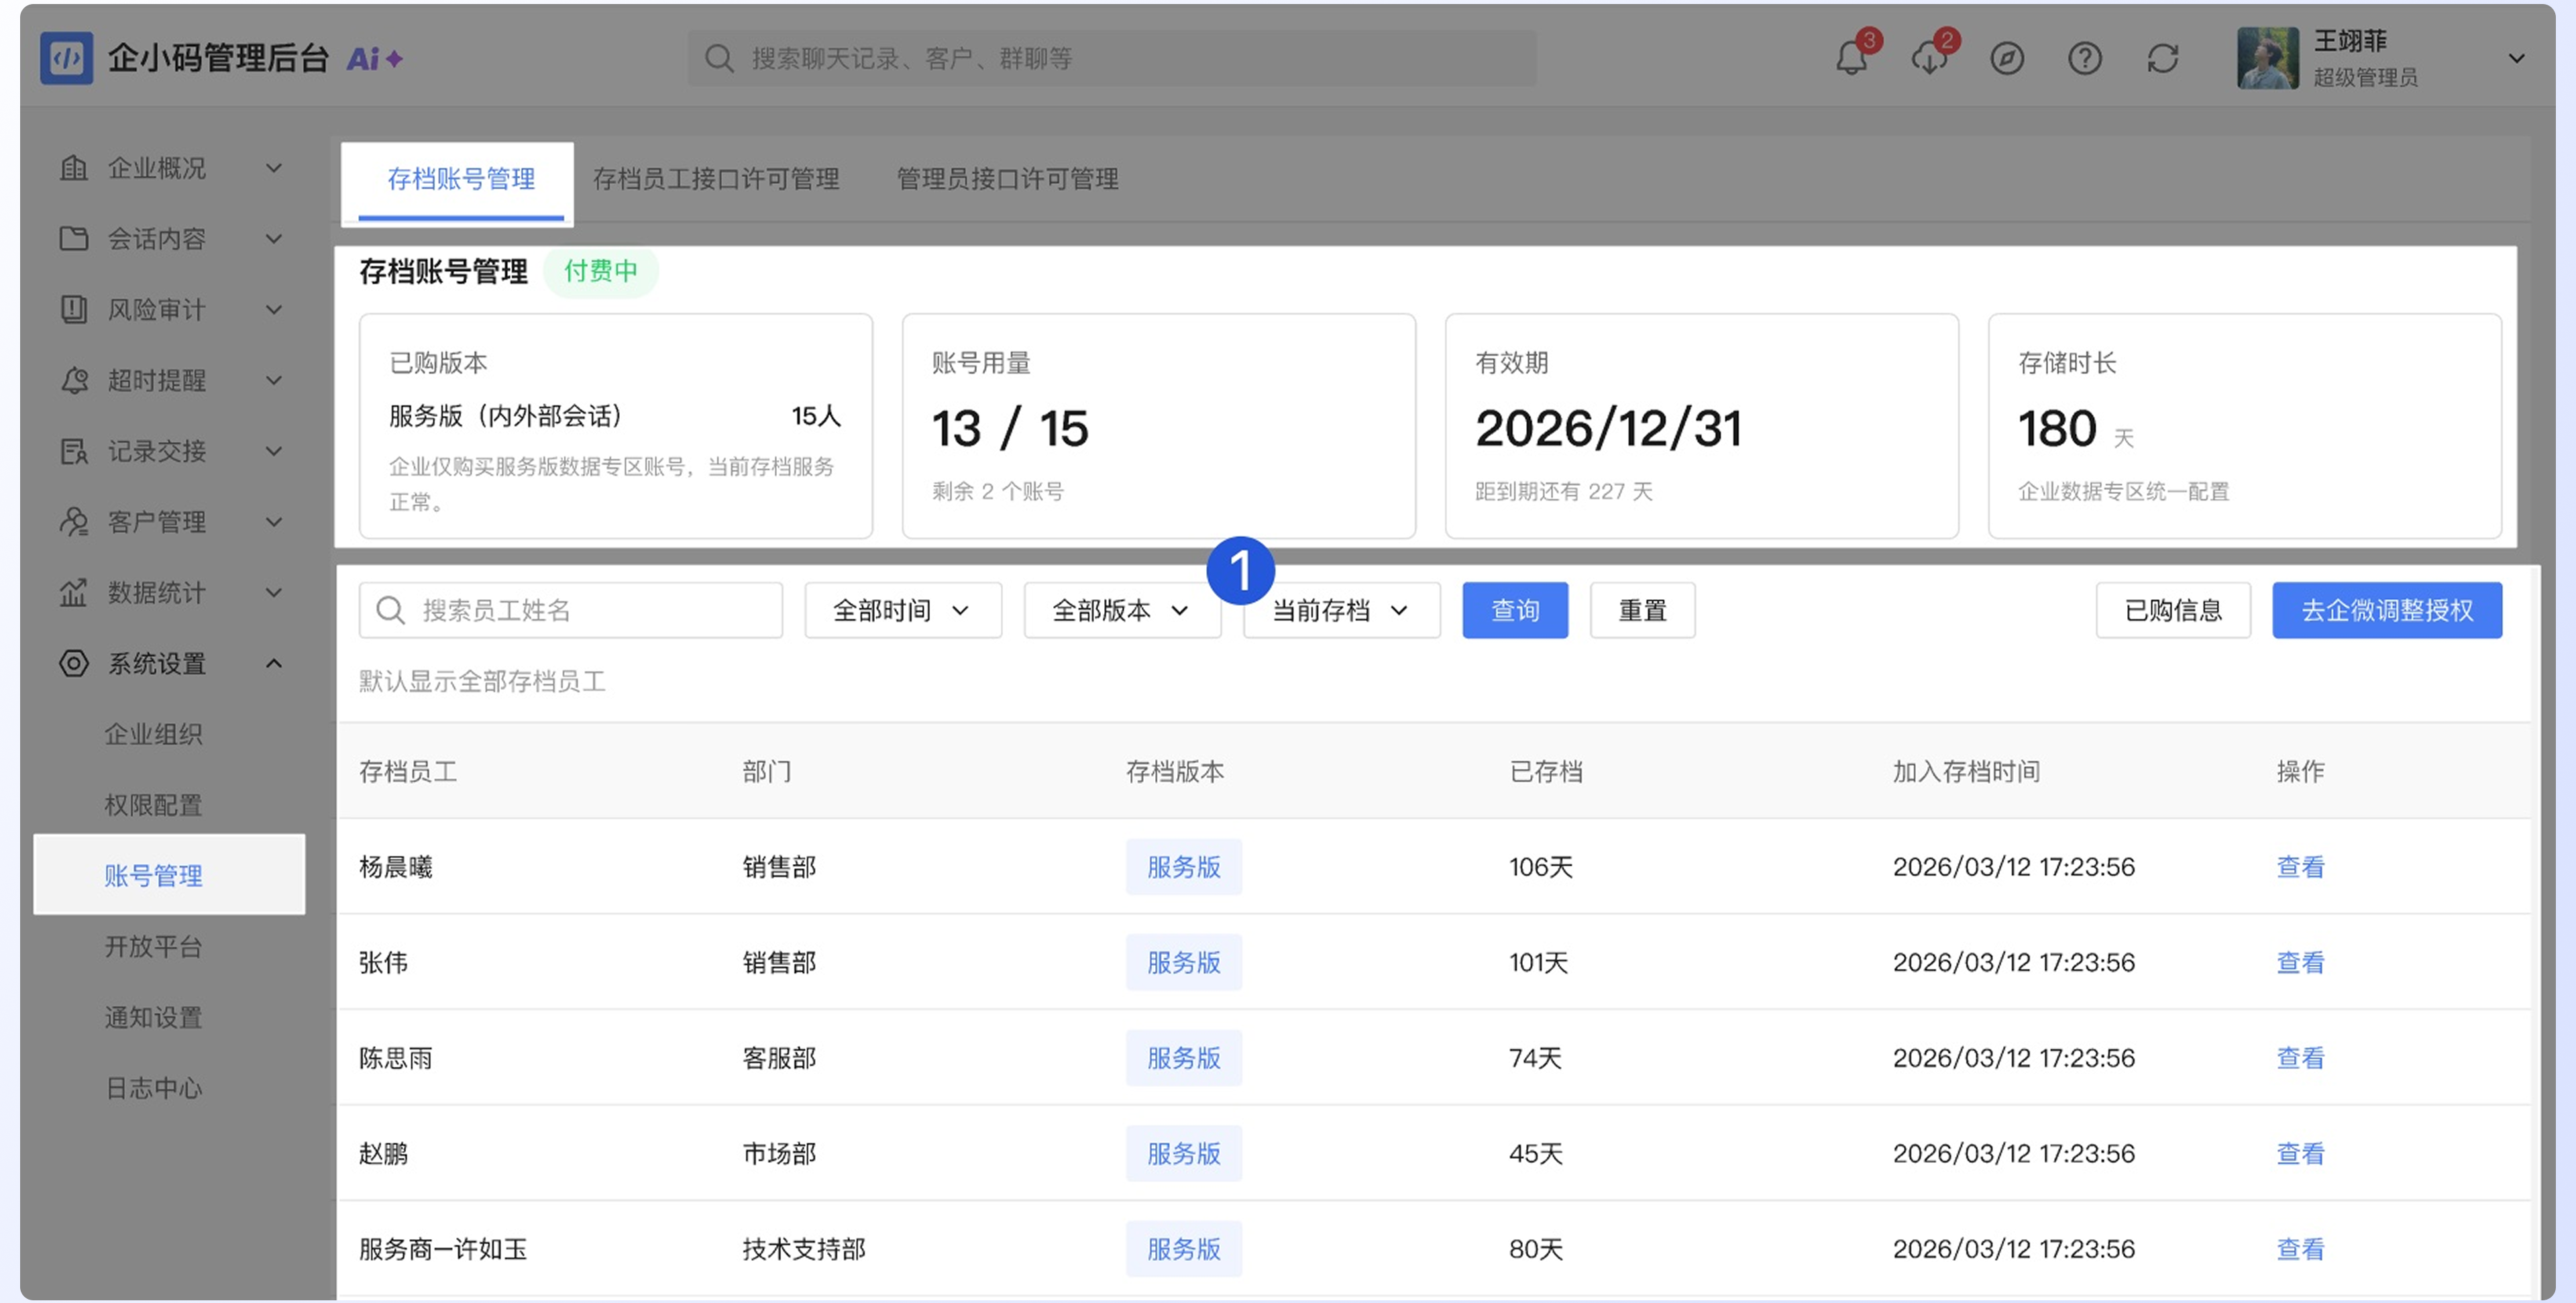Focus the 搜索员工姓名 input field
Viewport: 2576px width, 1303px height.
click(x=571, y=610)
